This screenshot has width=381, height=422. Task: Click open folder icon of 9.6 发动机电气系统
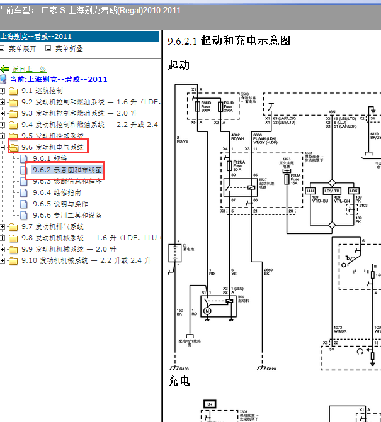pyautogui.click(x=13, y=148)
